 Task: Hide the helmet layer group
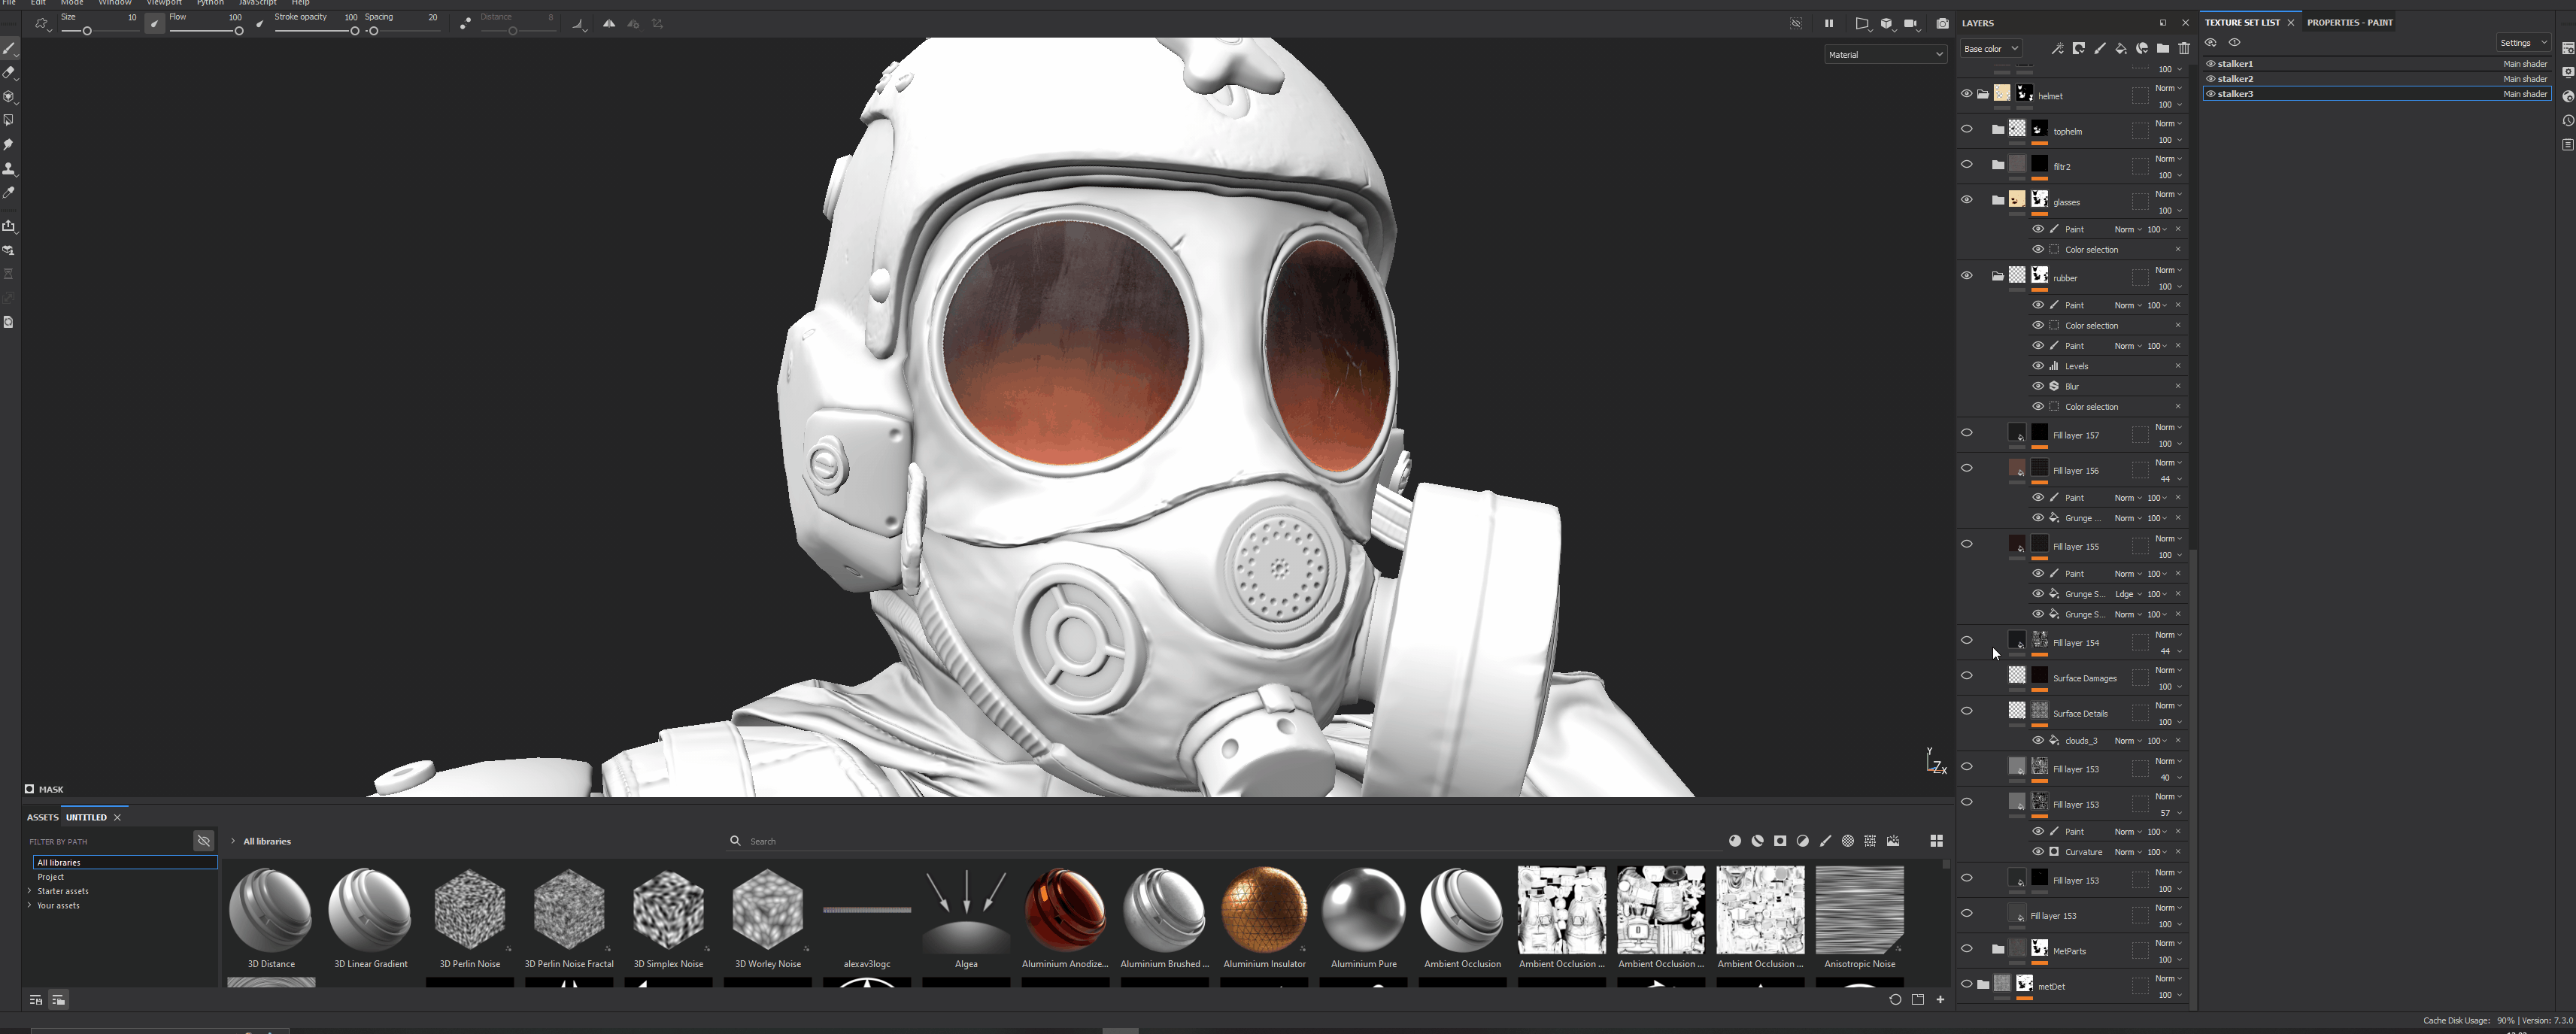pos(1966,94)
